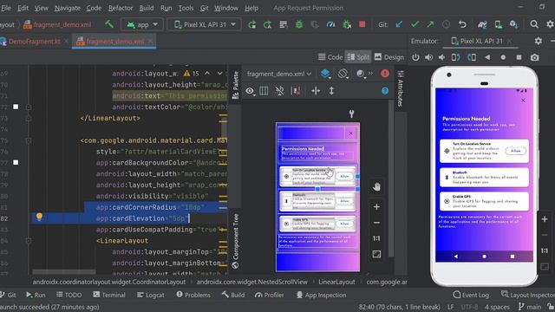Open the Tools menu
555x312 pixels.
[186, 8]
